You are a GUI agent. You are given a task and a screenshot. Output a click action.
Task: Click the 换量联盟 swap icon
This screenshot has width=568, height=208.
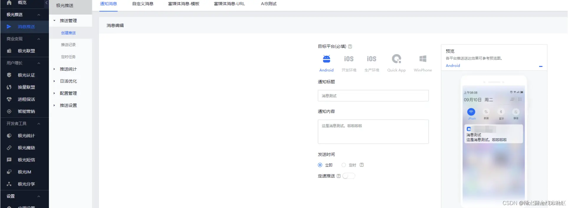(x=9, y=87)
